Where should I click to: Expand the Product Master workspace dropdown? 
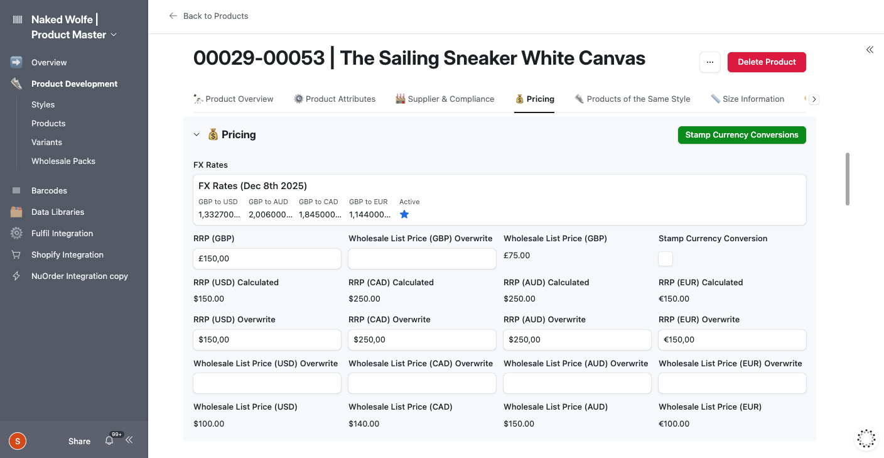tap(114, 35)
